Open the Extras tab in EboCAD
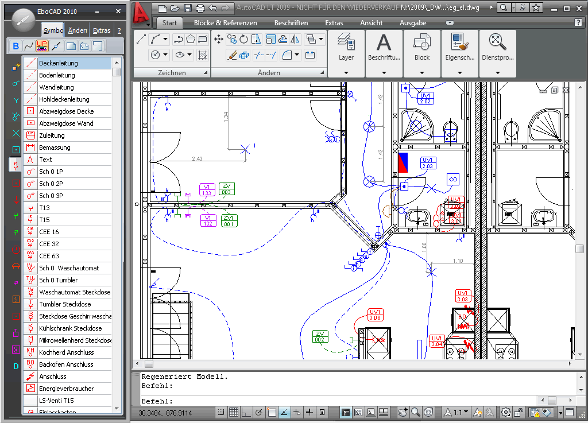 (102, 30)
